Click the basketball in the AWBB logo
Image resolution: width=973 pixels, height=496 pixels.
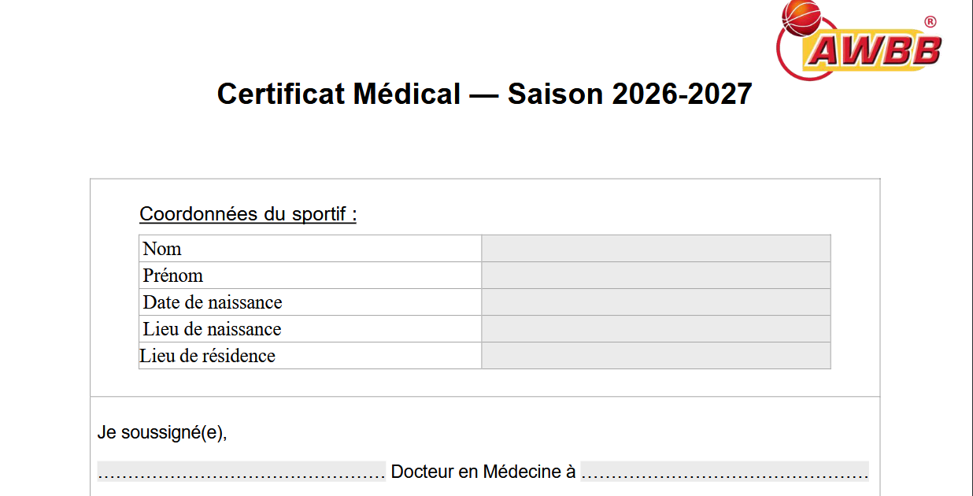(x=800, y=19)
